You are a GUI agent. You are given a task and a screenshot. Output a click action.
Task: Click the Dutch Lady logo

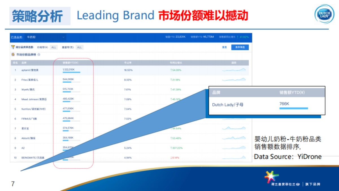[324, 14]
